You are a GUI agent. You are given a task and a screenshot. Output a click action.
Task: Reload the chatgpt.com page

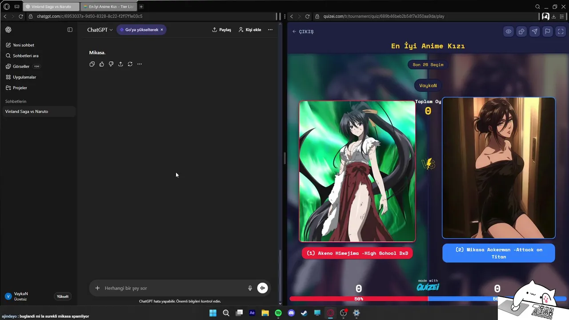coord(20,16)
